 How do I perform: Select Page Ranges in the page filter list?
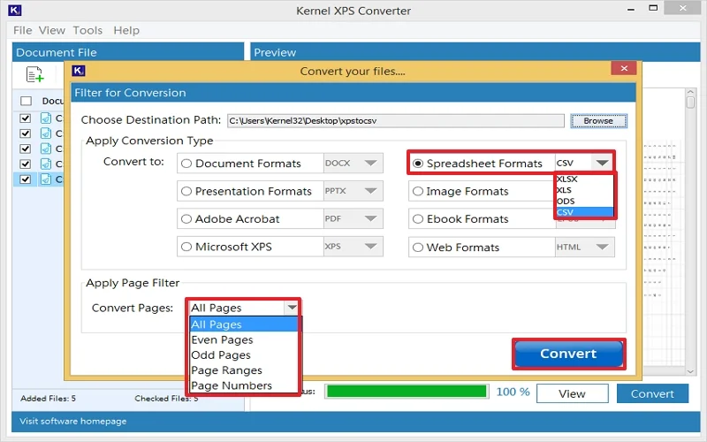coord(226,370)
